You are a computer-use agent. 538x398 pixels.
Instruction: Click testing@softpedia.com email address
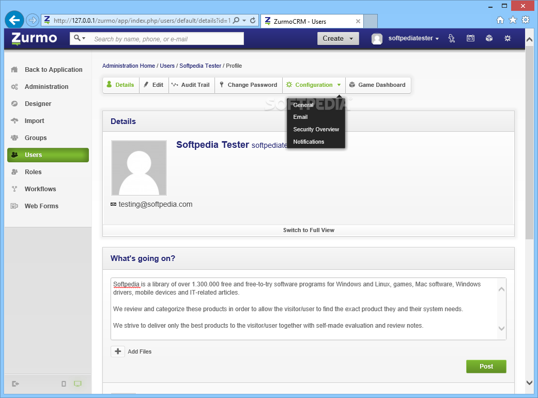point(156,205)
